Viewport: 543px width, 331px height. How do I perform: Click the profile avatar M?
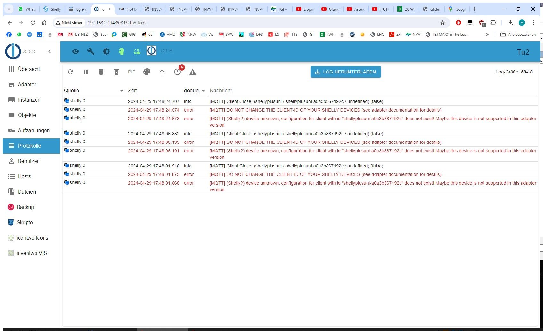[522, 23]
